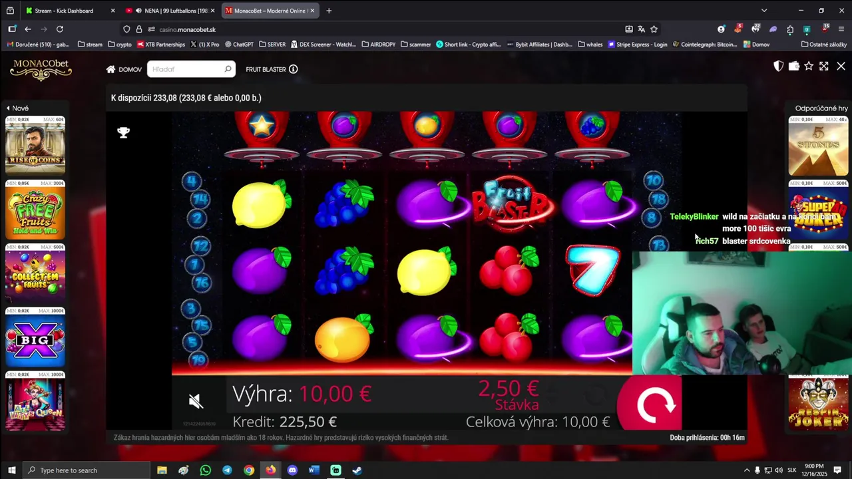Open the SERVER bookmarks folder
Viewport: 852px width, 479px height.
click(272, 45)
